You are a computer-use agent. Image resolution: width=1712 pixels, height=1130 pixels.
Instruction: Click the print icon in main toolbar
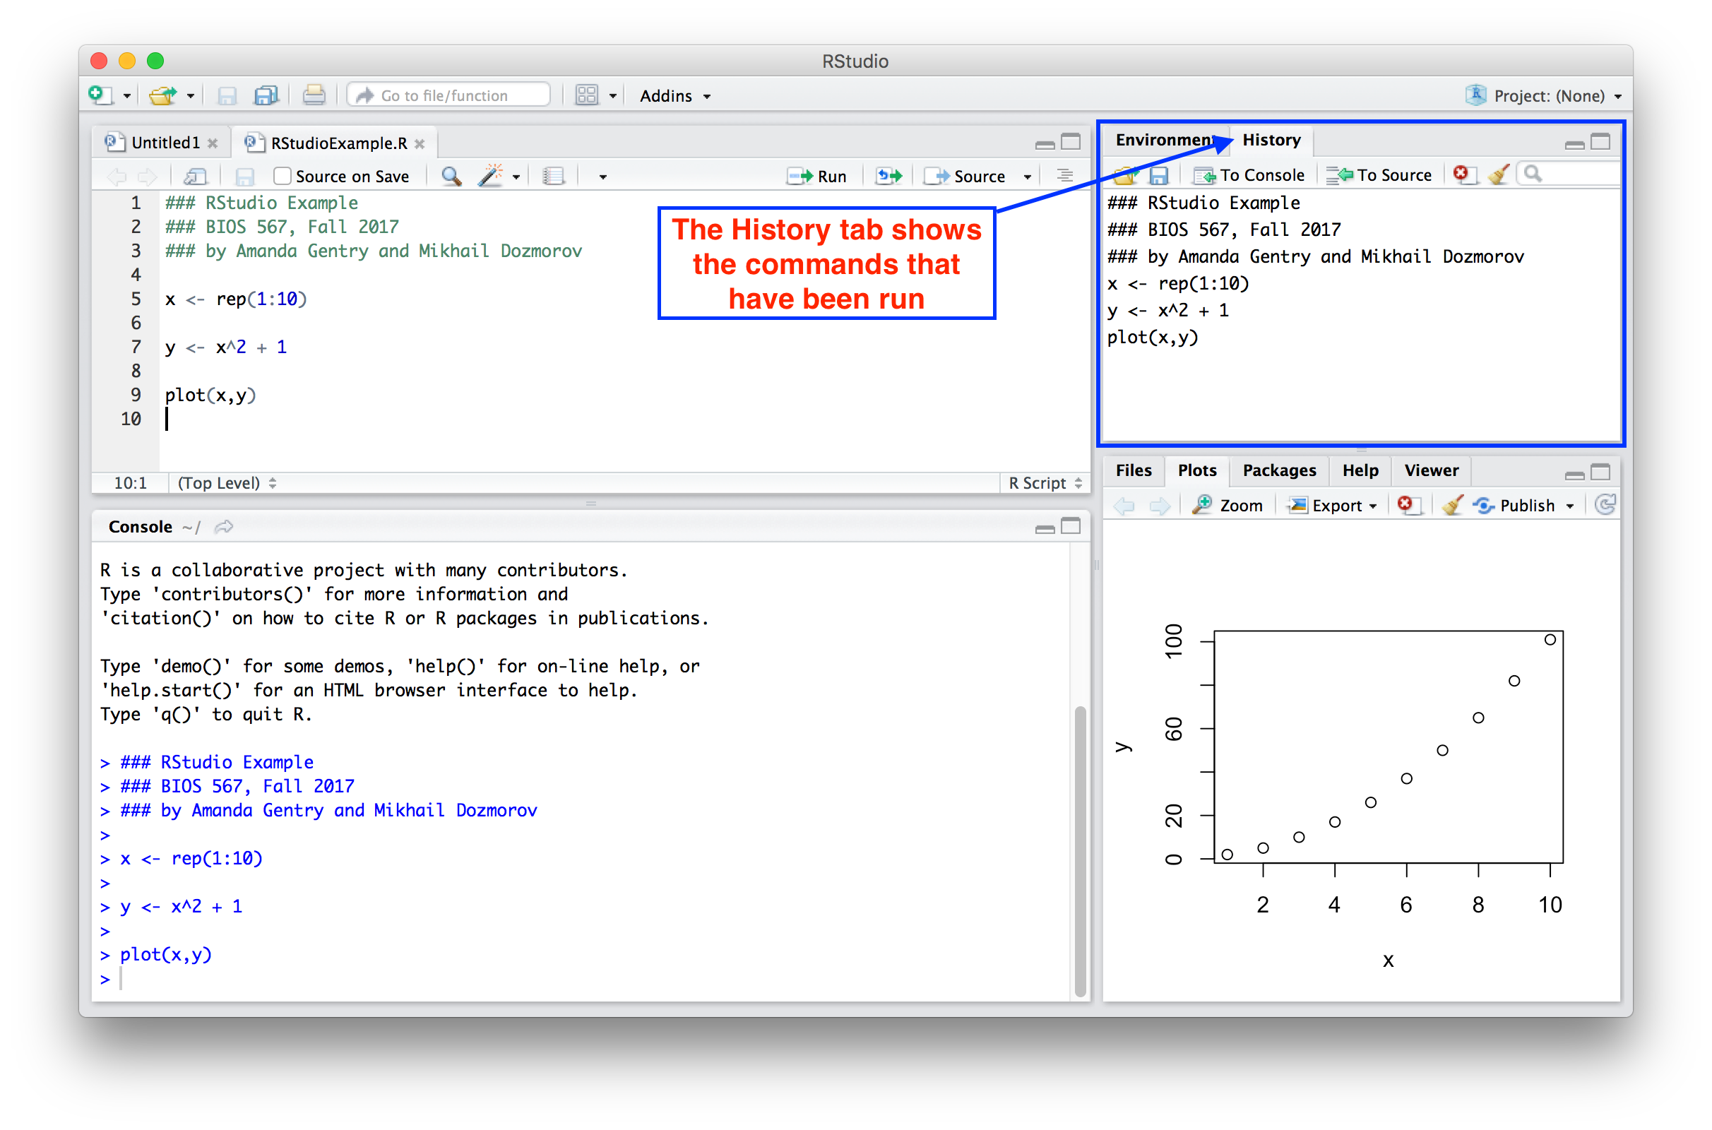(314, 95)
